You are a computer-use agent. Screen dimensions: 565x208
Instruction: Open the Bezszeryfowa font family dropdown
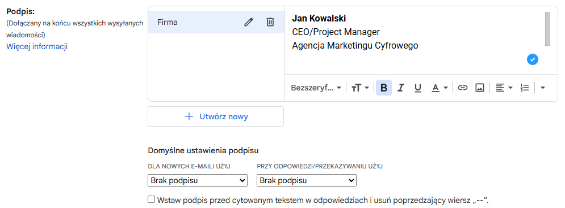point(316,88)
